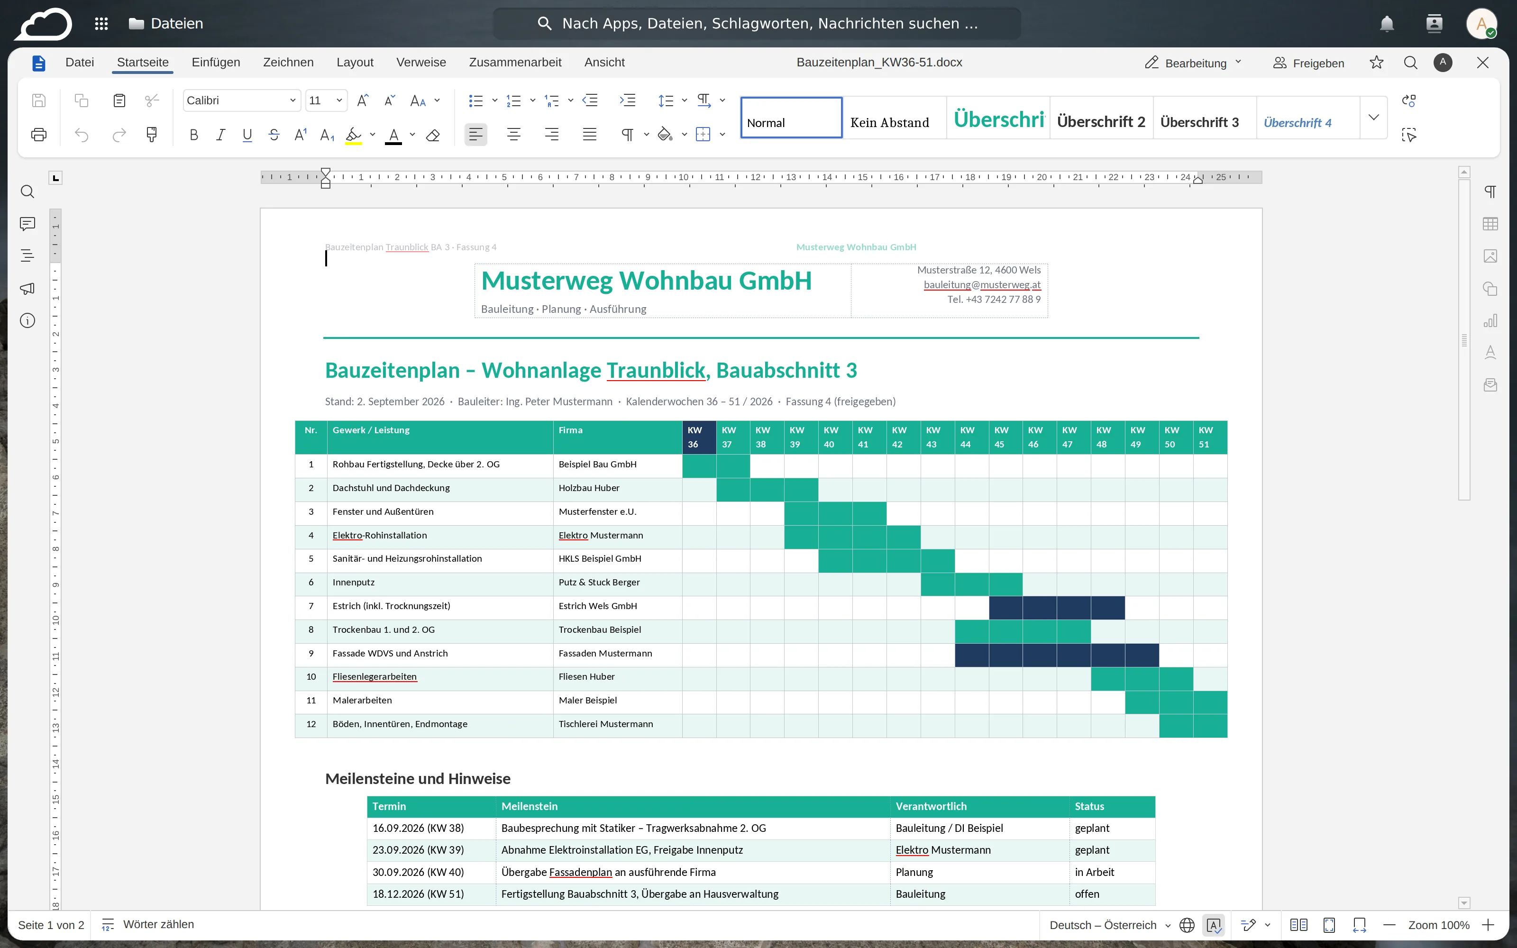Expand the paragraph styles gallery
Image resolution: width=1517 pixels, height=948 pixels.
[x=1373, y=117]
